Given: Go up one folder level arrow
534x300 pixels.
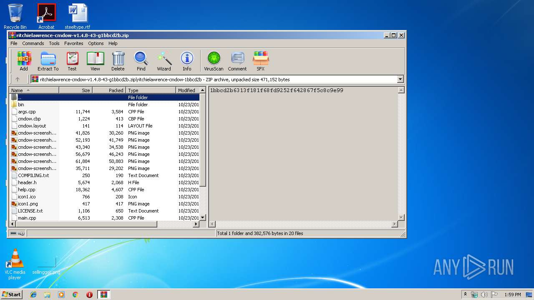Looking at the screenshot, I should (18, 79).
